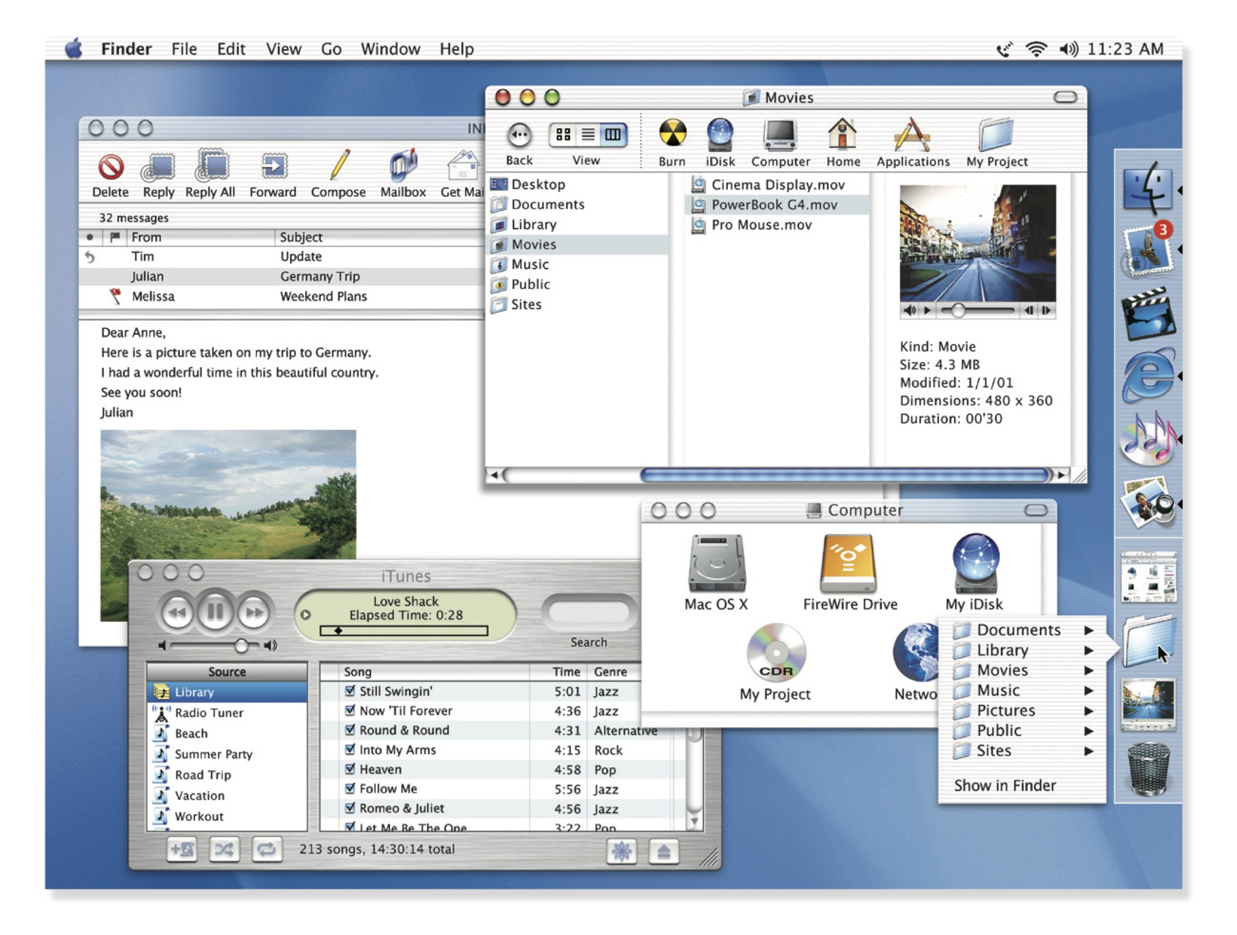Expand the Pictures submenu in Dock menu
Screen dimensions: 1237x935
(1089, 711)
